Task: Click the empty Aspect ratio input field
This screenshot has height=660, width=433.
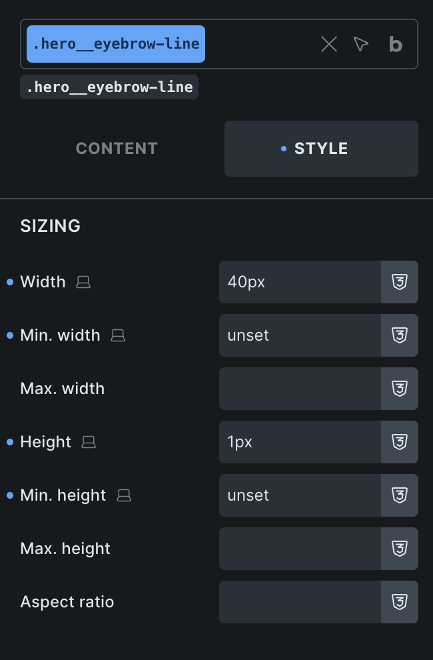Action: point(300,602)
